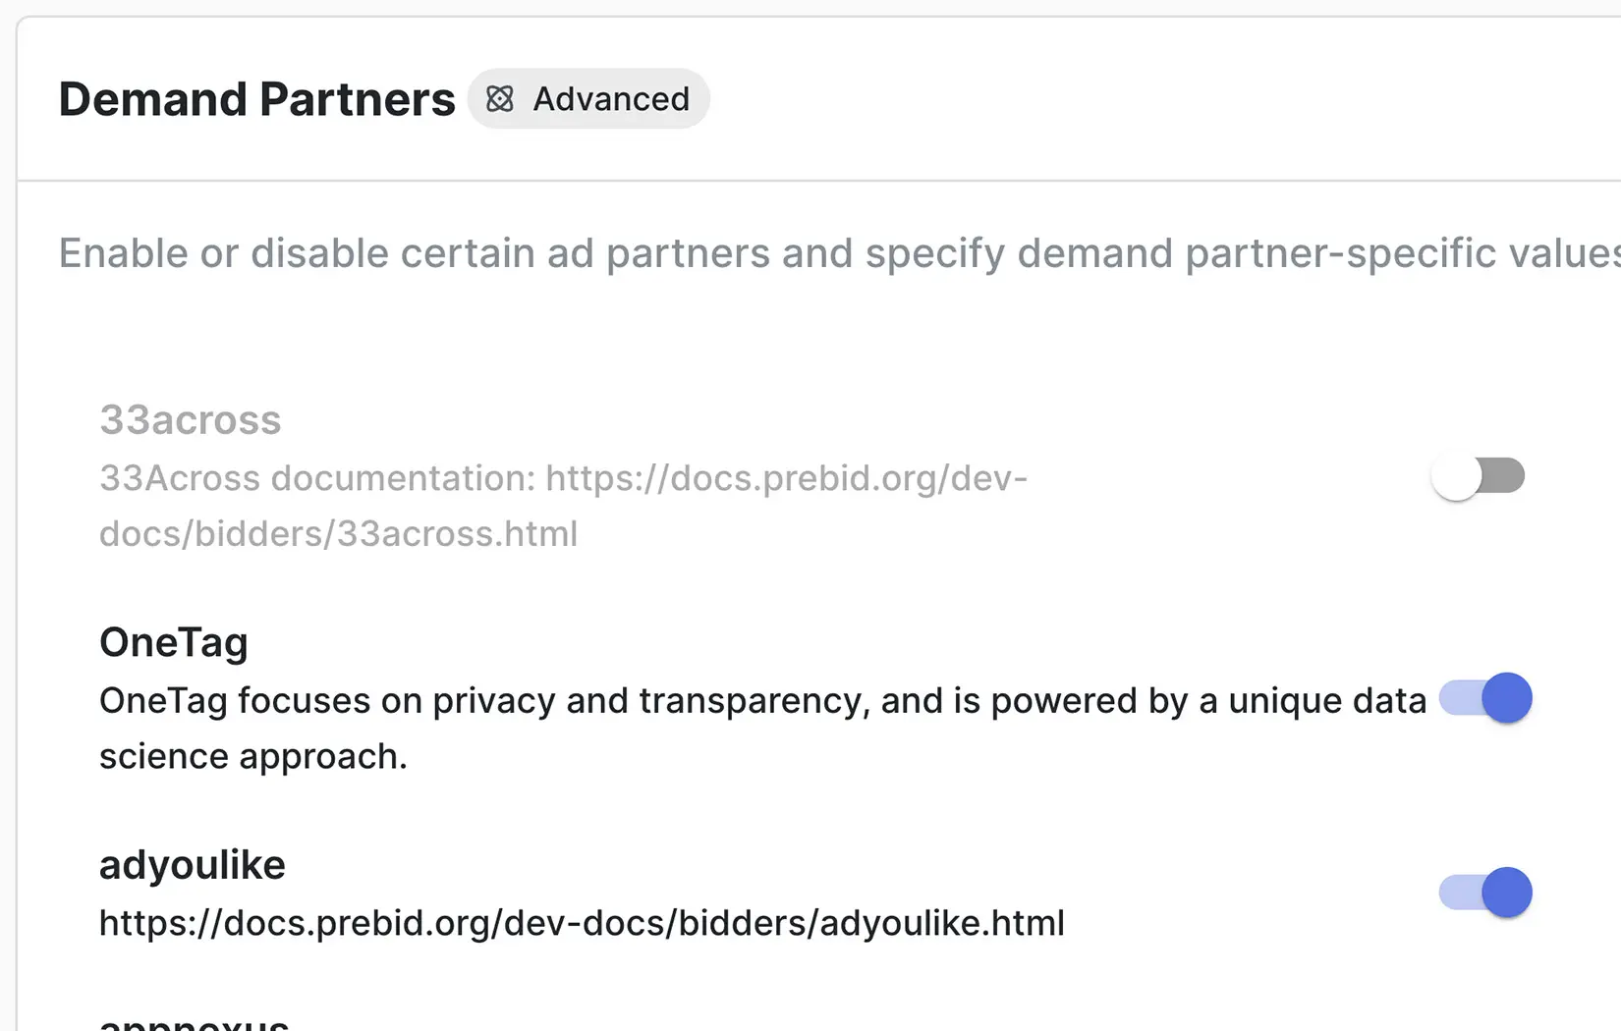Open the adyoulike prebid docs URL

coord(582,923)
